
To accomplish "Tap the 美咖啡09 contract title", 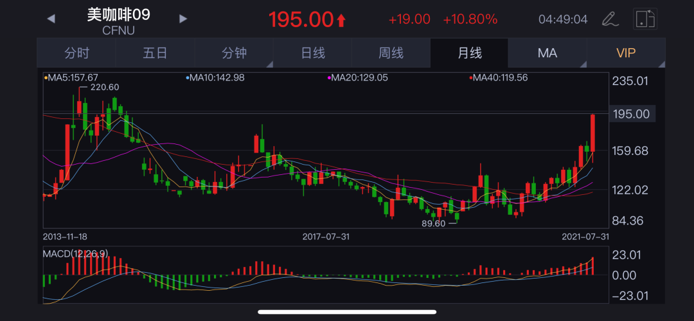I will click(x=119, y=14).
